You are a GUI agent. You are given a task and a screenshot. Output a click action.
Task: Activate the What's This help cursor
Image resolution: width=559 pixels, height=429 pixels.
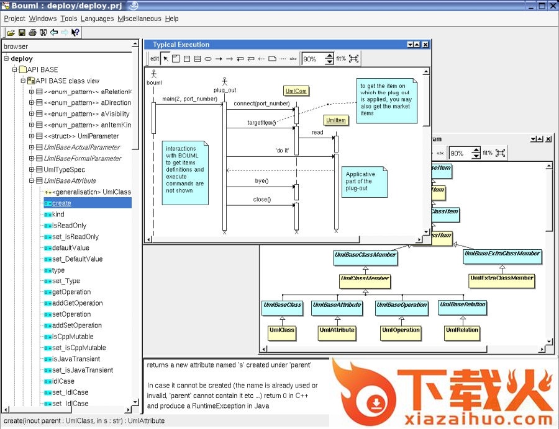[x=75, y=33]
